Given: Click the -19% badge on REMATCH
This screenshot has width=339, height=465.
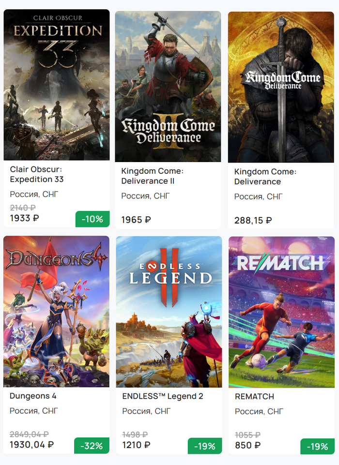Looking at the screenshot, I should pos(317,447).
